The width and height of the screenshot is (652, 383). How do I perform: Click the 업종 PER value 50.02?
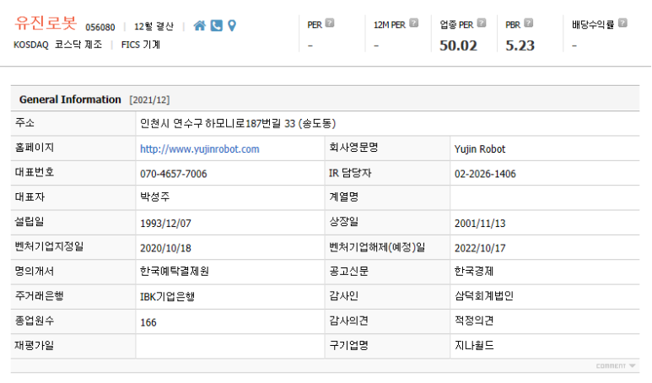[x=458, y=46]
